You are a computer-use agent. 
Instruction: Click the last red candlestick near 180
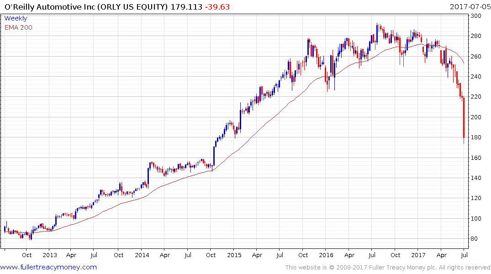464,119
